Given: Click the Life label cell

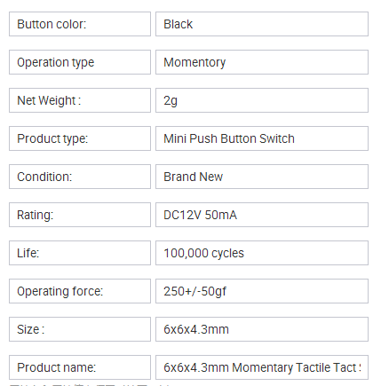Looking at the screenshot, I should click(x=80, y=253).
